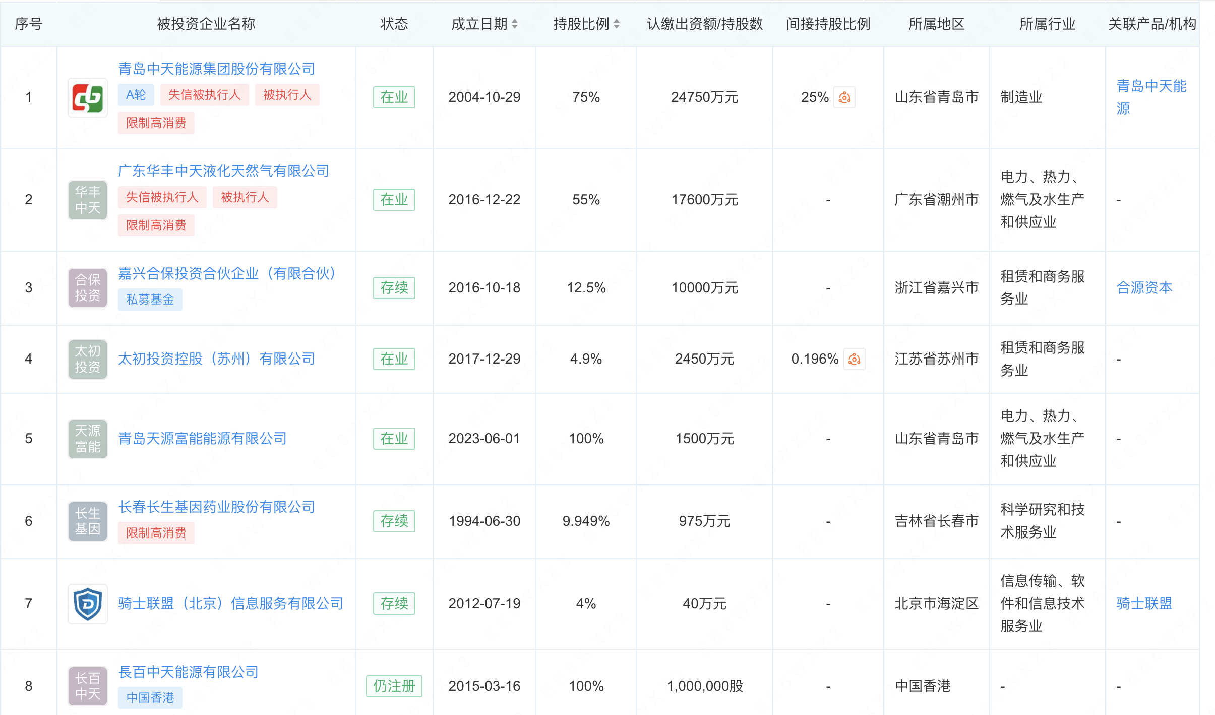Select the 间接持股比例 column header
The height and width of the screenshot is (715, 1215).
tap(828, 24)
